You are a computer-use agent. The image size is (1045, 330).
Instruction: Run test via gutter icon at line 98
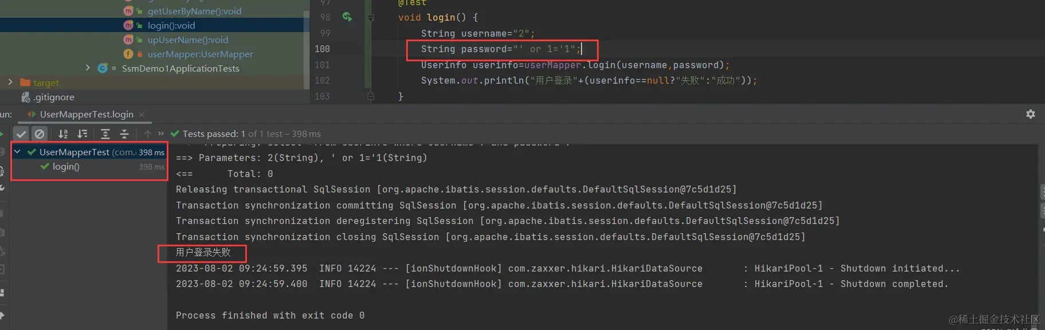point(347,17)
